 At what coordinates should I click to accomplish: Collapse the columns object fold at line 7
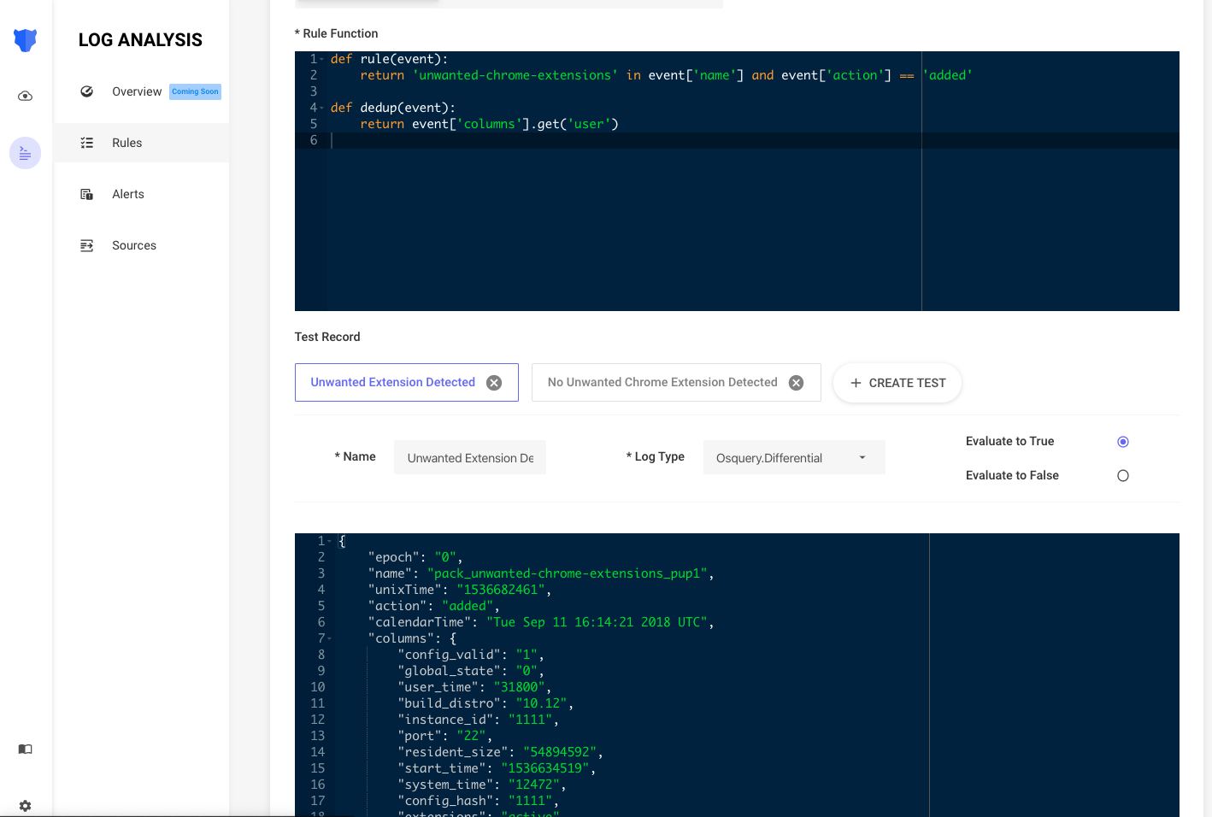(330, 638)
